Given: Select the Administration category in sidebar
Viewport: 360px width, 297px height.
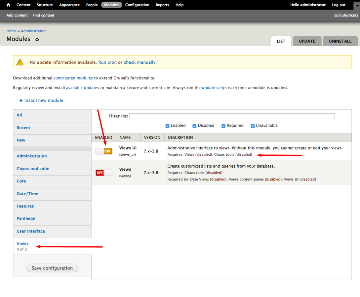Looking at the screenshot, I should click(x=52, y=156).
